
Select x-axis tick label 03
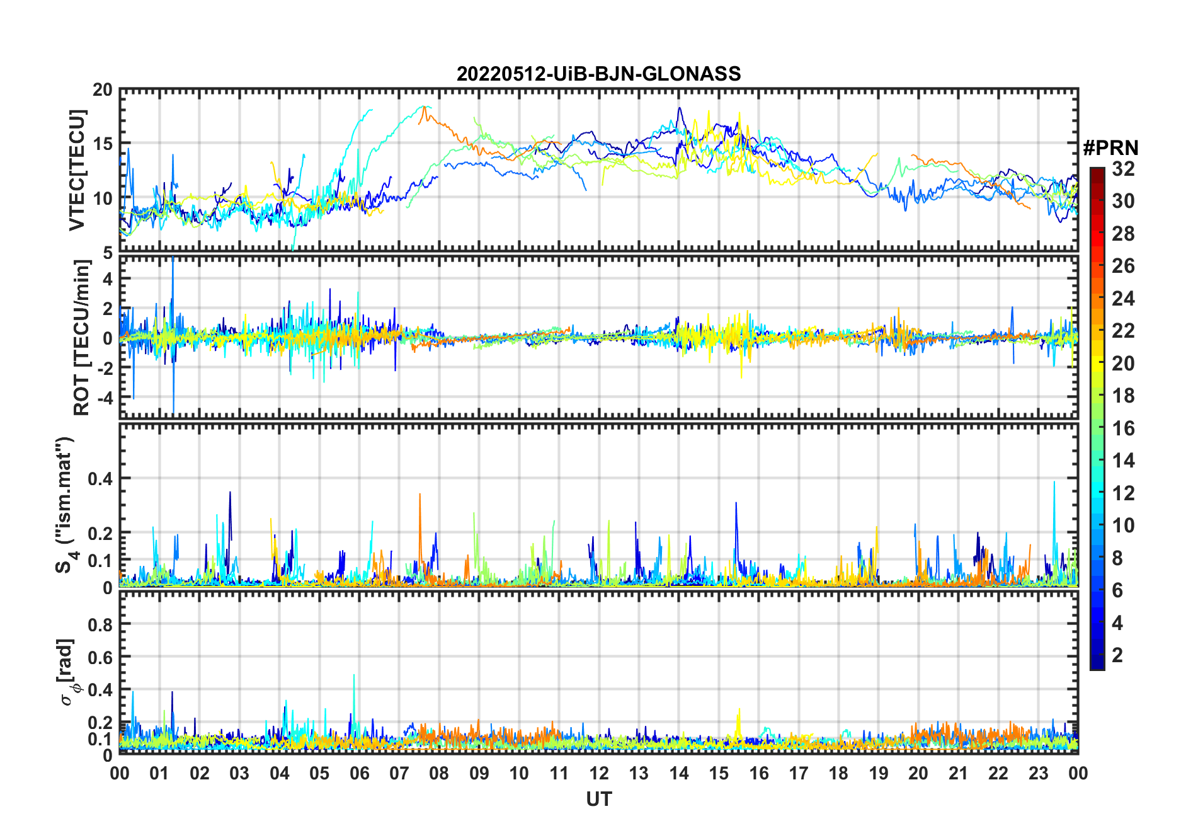[x=239, y=773]
